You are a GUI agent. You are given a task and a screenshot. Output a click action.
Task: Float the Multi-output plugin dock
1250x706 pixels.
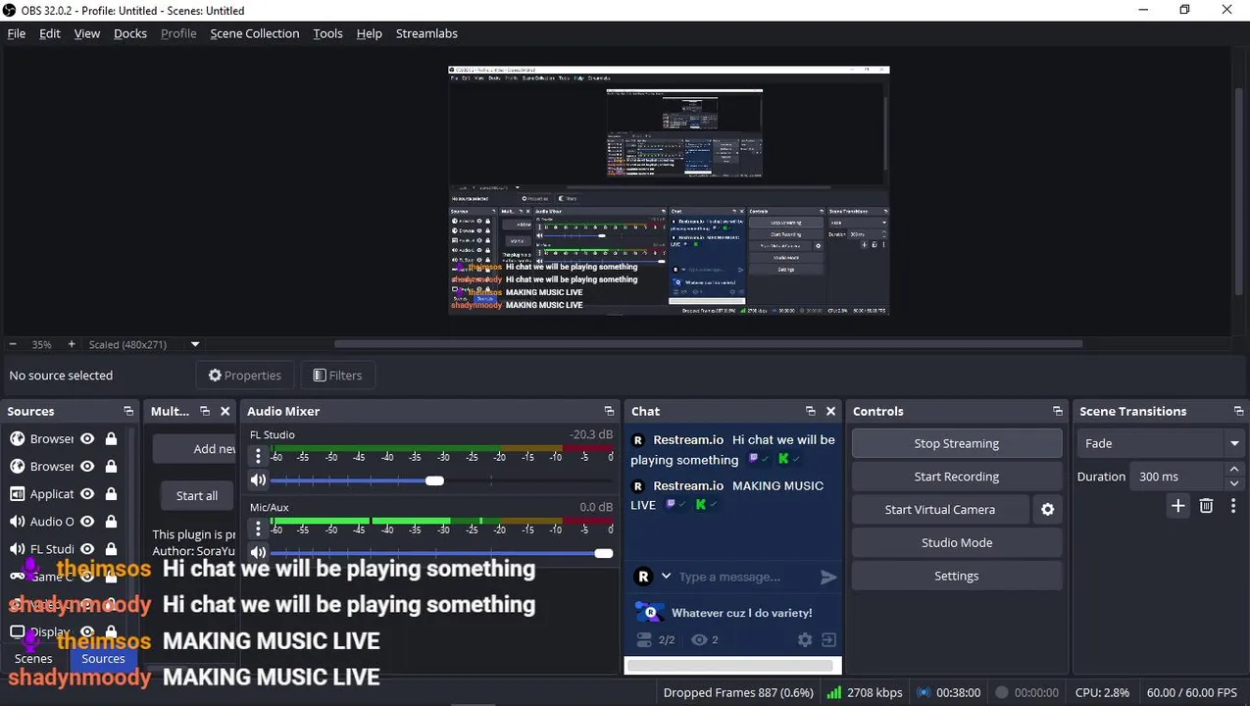click(x=204, y=412)
